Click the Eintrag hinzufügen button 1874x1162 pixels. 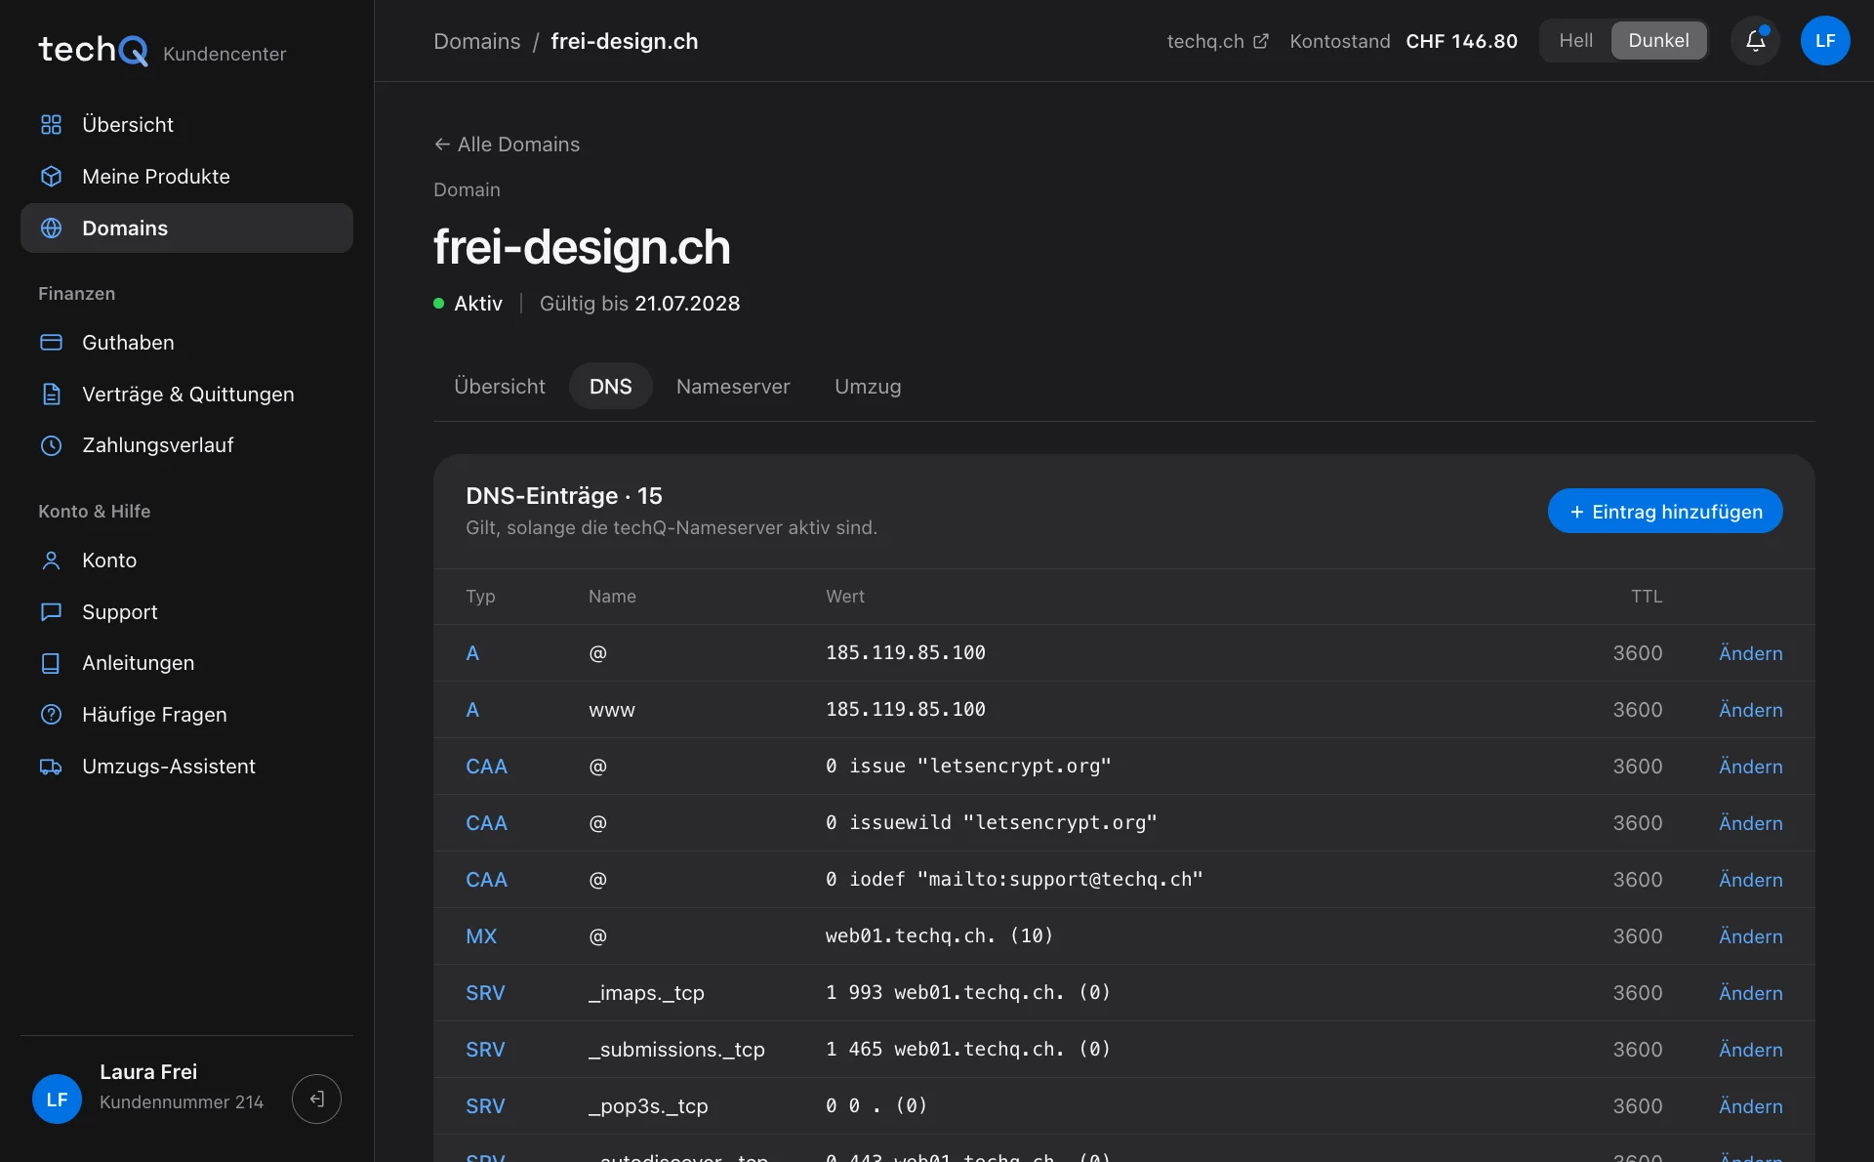click(1665, 512)
